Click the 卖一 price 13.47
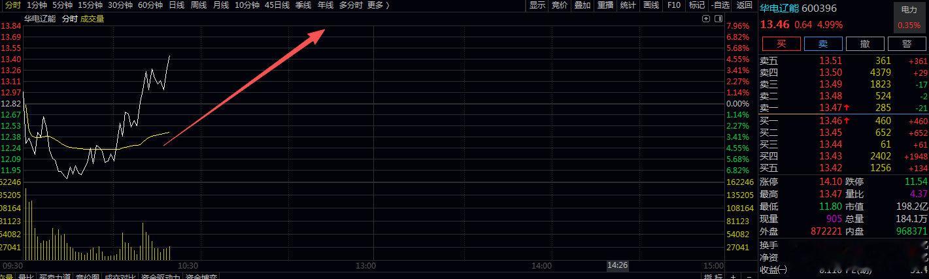 click(x=830, y=107)
